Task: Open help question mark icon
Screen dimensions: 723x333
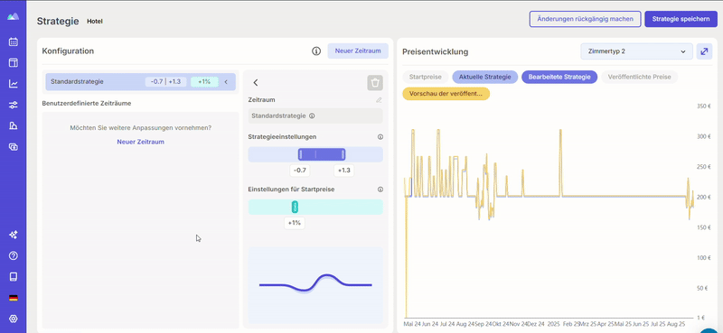Action: tap(14, 255)
